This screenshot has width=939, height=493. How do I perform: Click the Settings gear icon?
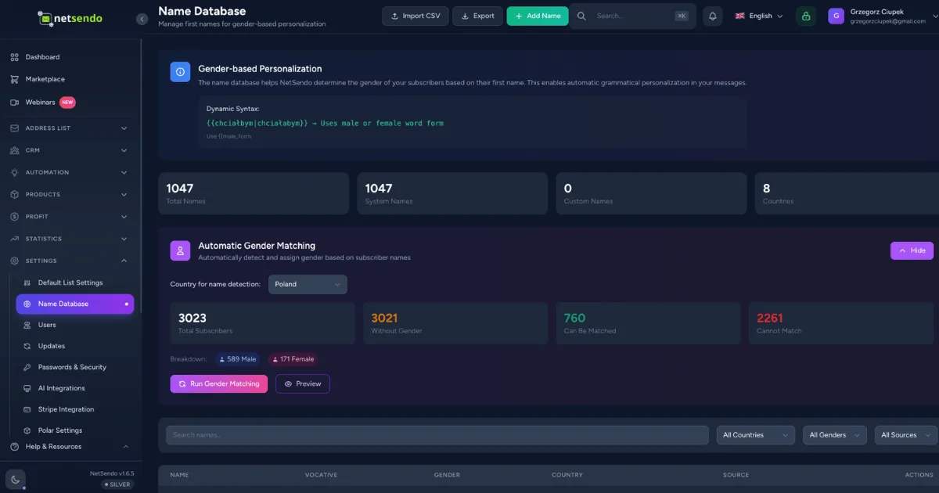(15, 261)
